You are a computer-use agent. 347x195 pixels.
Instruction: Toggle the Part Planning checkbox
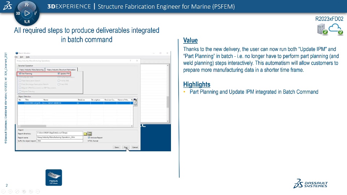click(20, 74)
